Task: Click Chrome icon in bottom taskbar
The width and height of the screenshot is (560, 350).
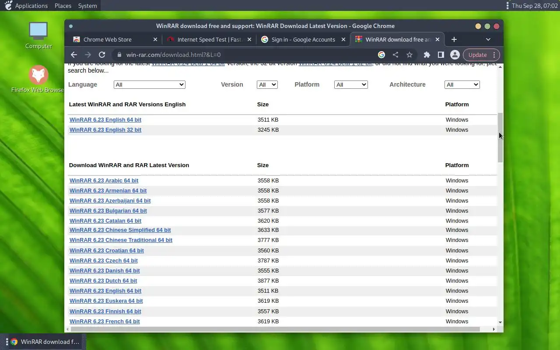Action: [x=14, y=342]
